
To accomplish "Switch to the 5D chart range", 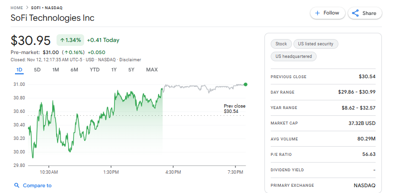I will pyautogui.click(x=37, y=70).
